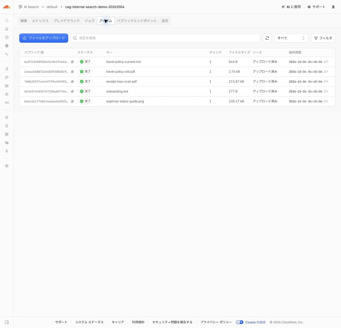Click the 完了 status badge for onboarding.md

coord(85,91)
